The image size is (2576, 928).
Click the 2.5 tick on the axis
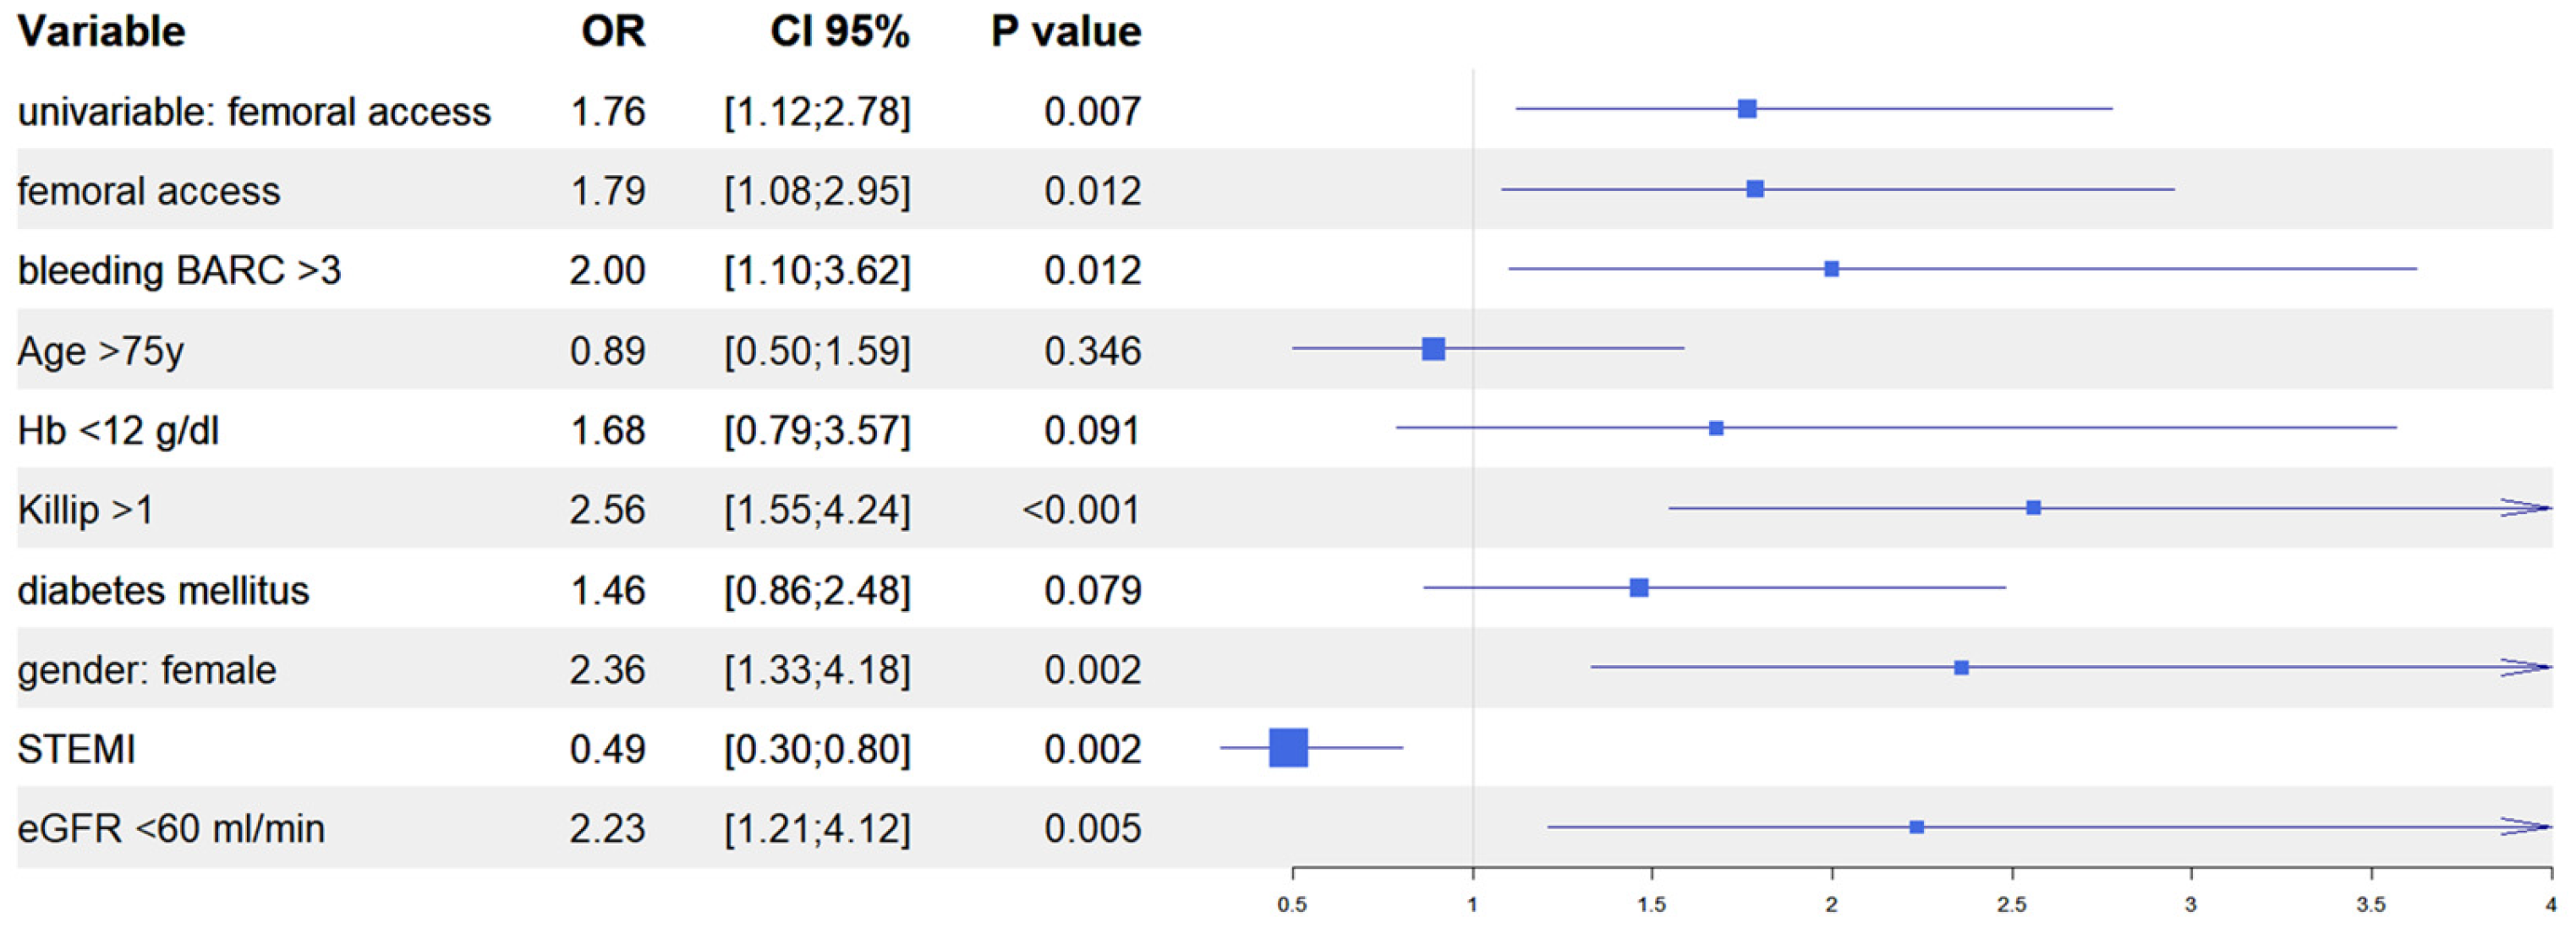pyautogui.click(x=2012, y=904)
